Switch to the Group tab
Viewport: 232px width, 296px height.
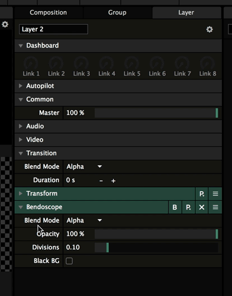117,12
